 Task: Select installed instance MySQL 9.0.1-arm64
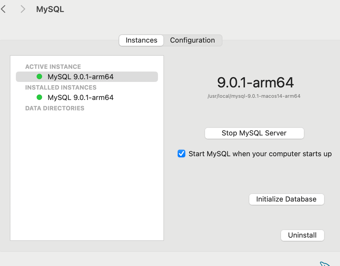click(x=87, y=97)
